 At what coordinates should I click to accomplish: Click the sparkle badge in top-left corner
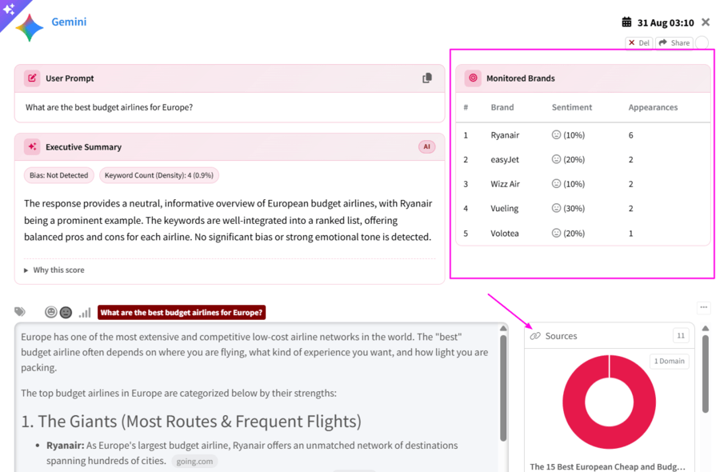tap(9, 9)
